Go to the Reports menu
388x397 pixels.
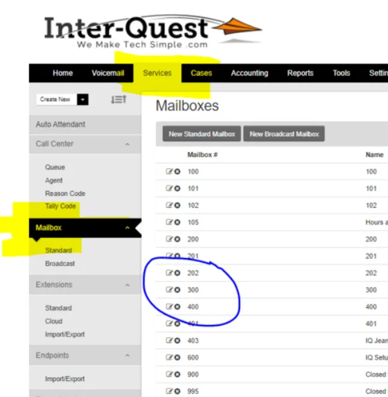pos(300,73)
